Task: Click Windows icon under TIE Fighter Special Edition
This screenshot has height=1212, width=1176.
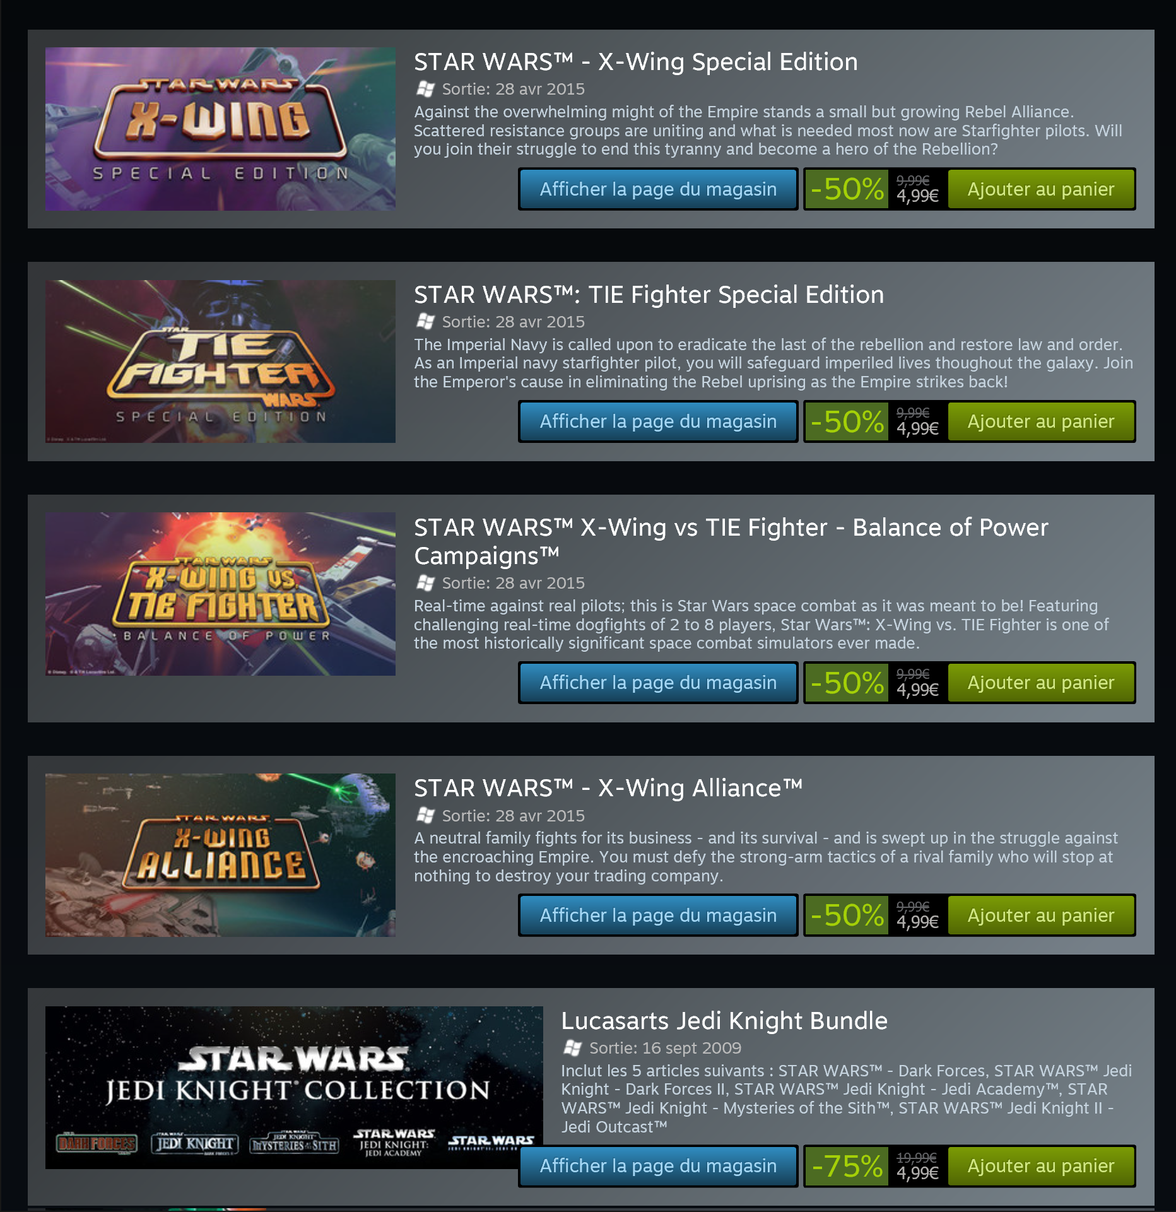Action: 425,322
